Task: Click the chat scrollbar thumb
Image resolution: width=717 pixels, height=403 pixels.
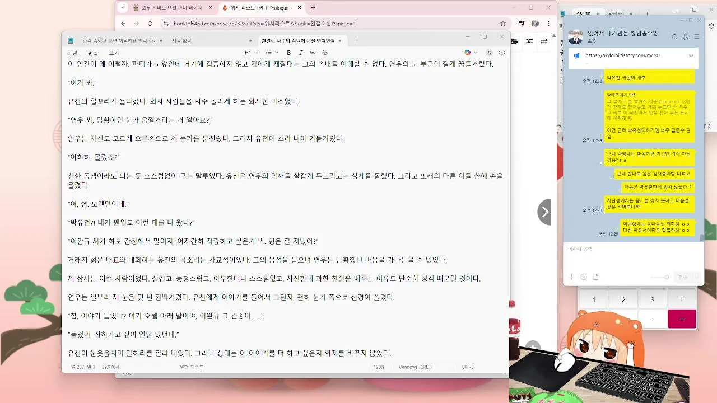Action: [x=702, y=238]
